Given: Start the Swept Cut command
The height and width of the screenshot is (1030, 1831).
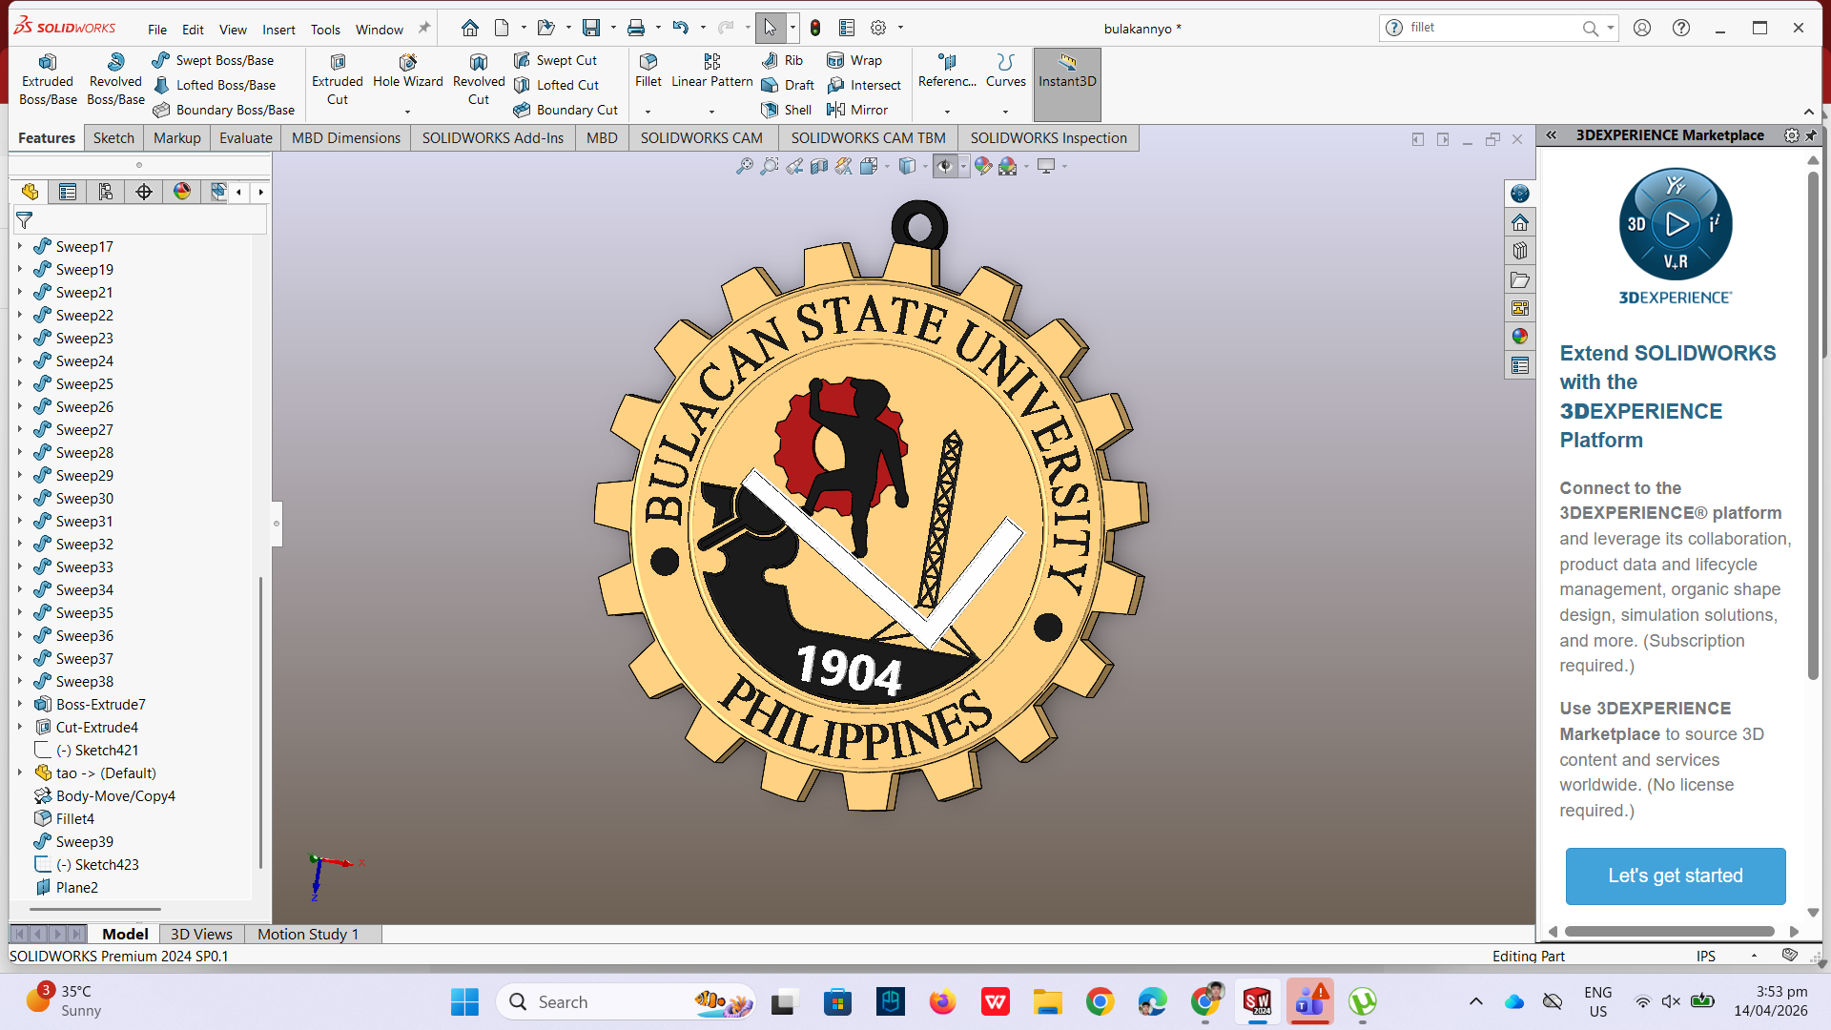Looking at the screenshot, I should pos(555,60).
